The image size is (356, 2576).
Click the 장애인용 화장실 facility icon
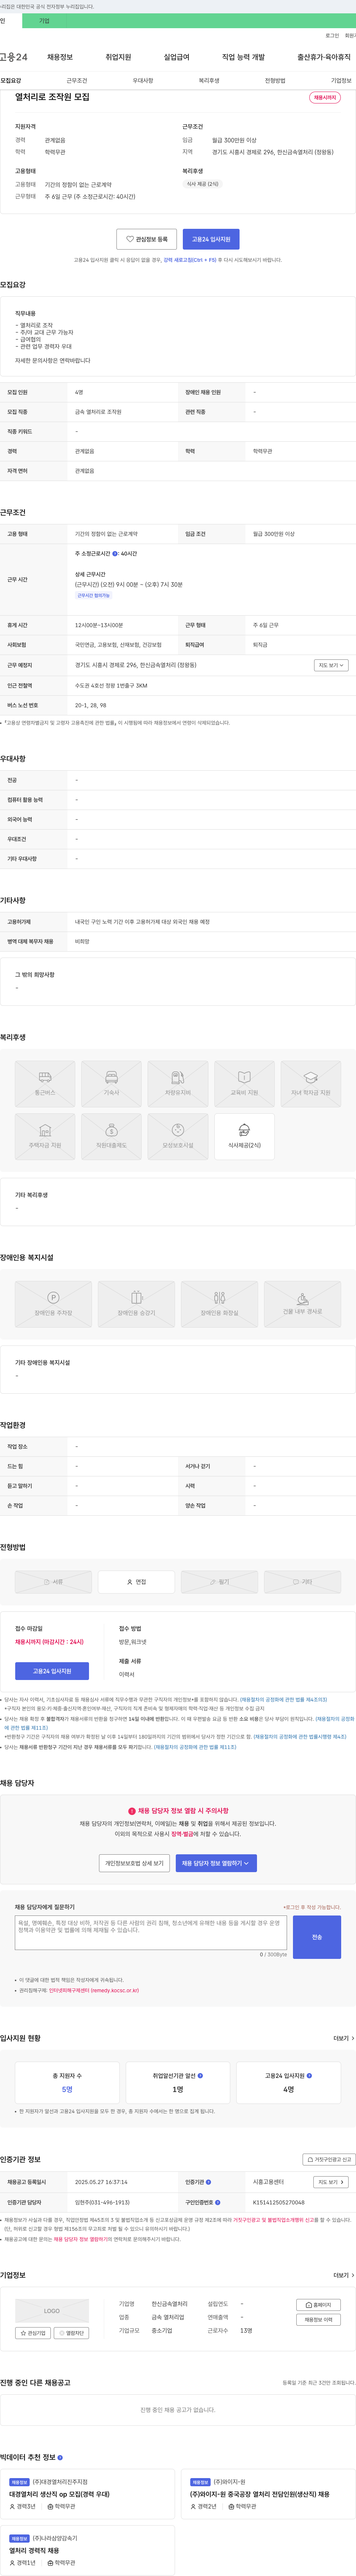point(219,1304)
